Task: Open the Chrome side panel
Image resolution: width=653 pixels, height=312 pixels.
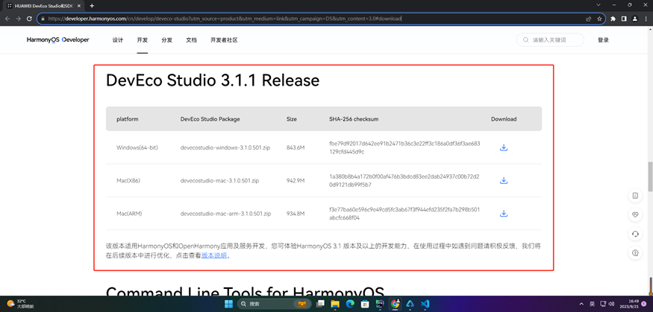Action: pyautogui.click(x=624, y=19)
